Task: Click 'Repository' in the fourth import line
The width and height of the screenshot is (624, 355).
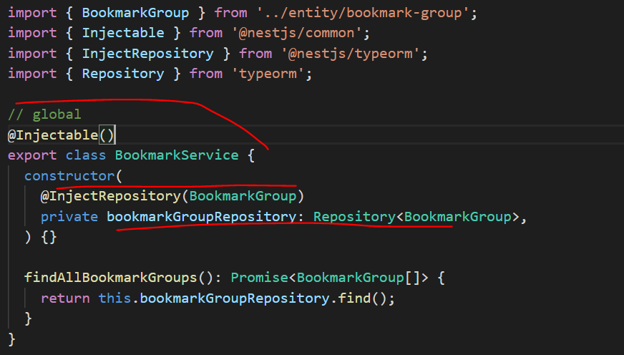Action: coord(123,74)
